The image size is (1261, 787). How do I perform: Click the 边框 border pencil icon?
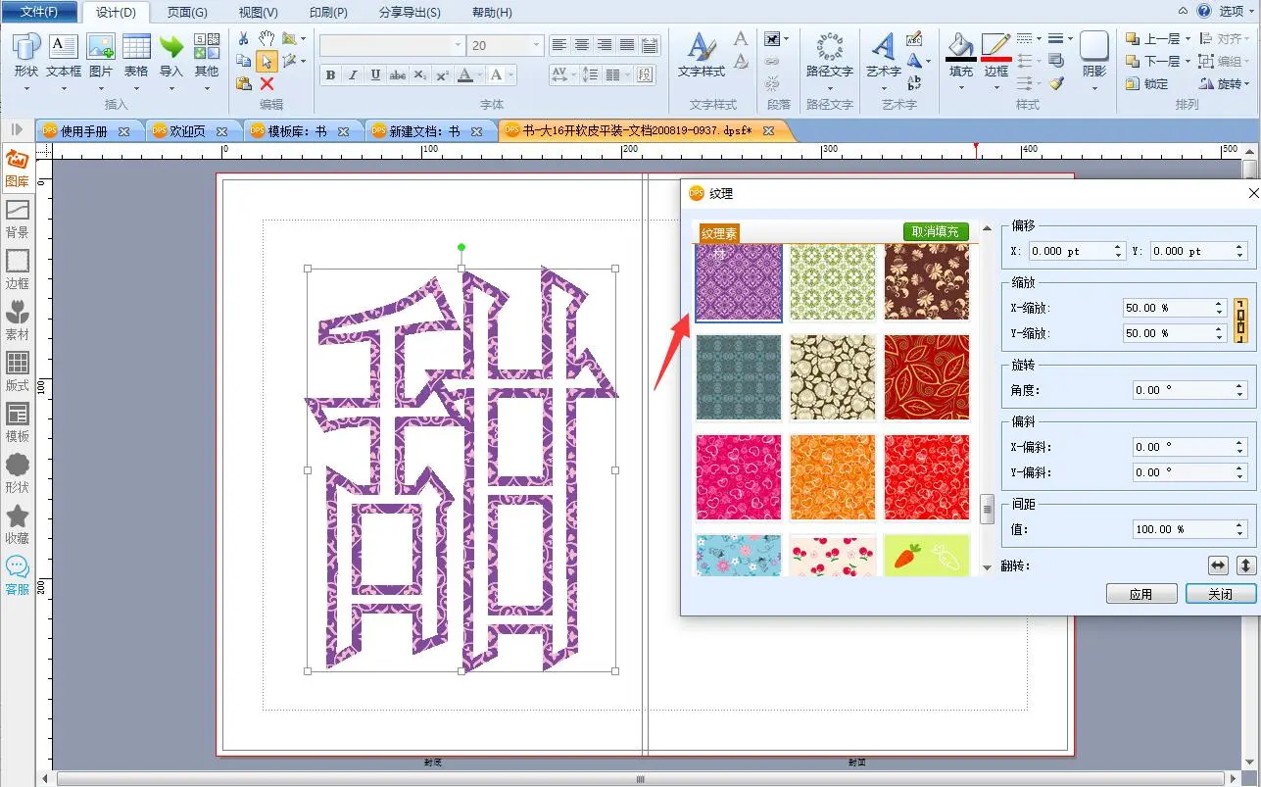996,47
